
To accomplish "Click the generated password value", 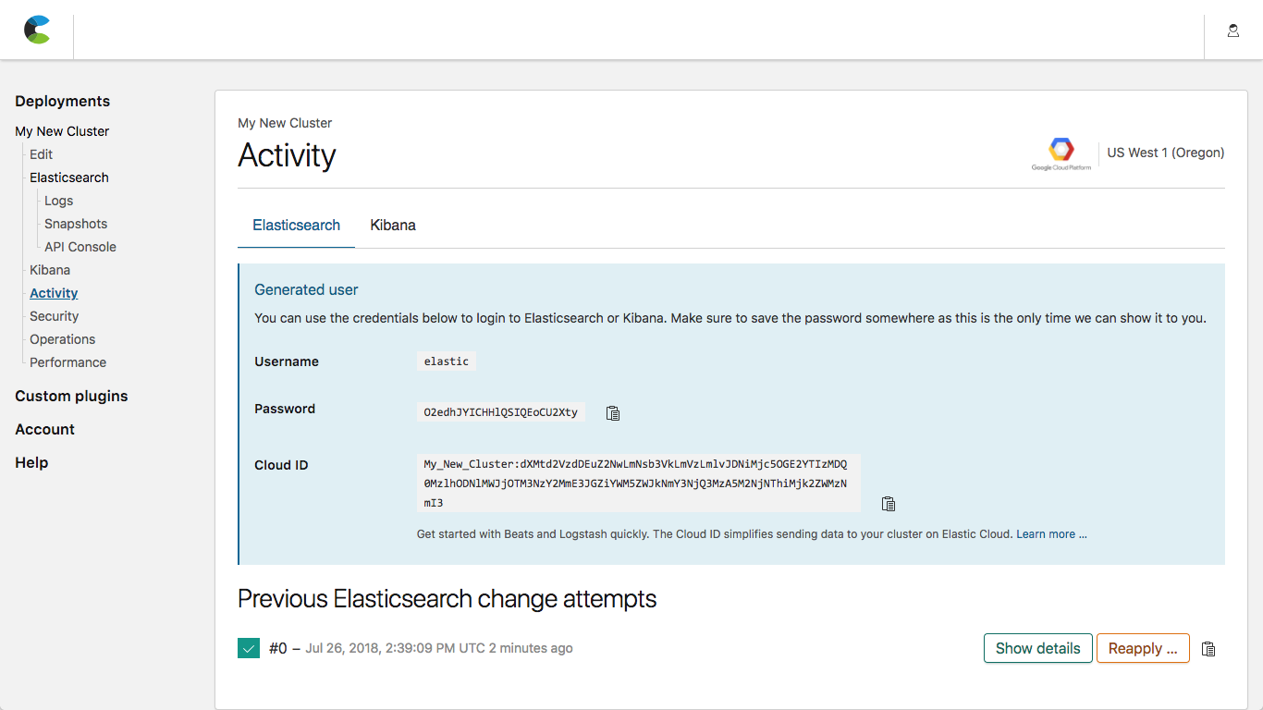I will pos(501,412).
